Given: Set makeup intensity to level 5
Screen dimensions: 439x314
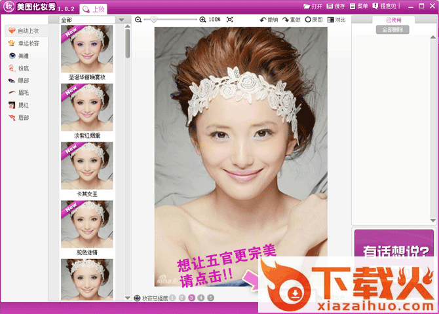Looking at the screenshot, I should tap(211, 298).
